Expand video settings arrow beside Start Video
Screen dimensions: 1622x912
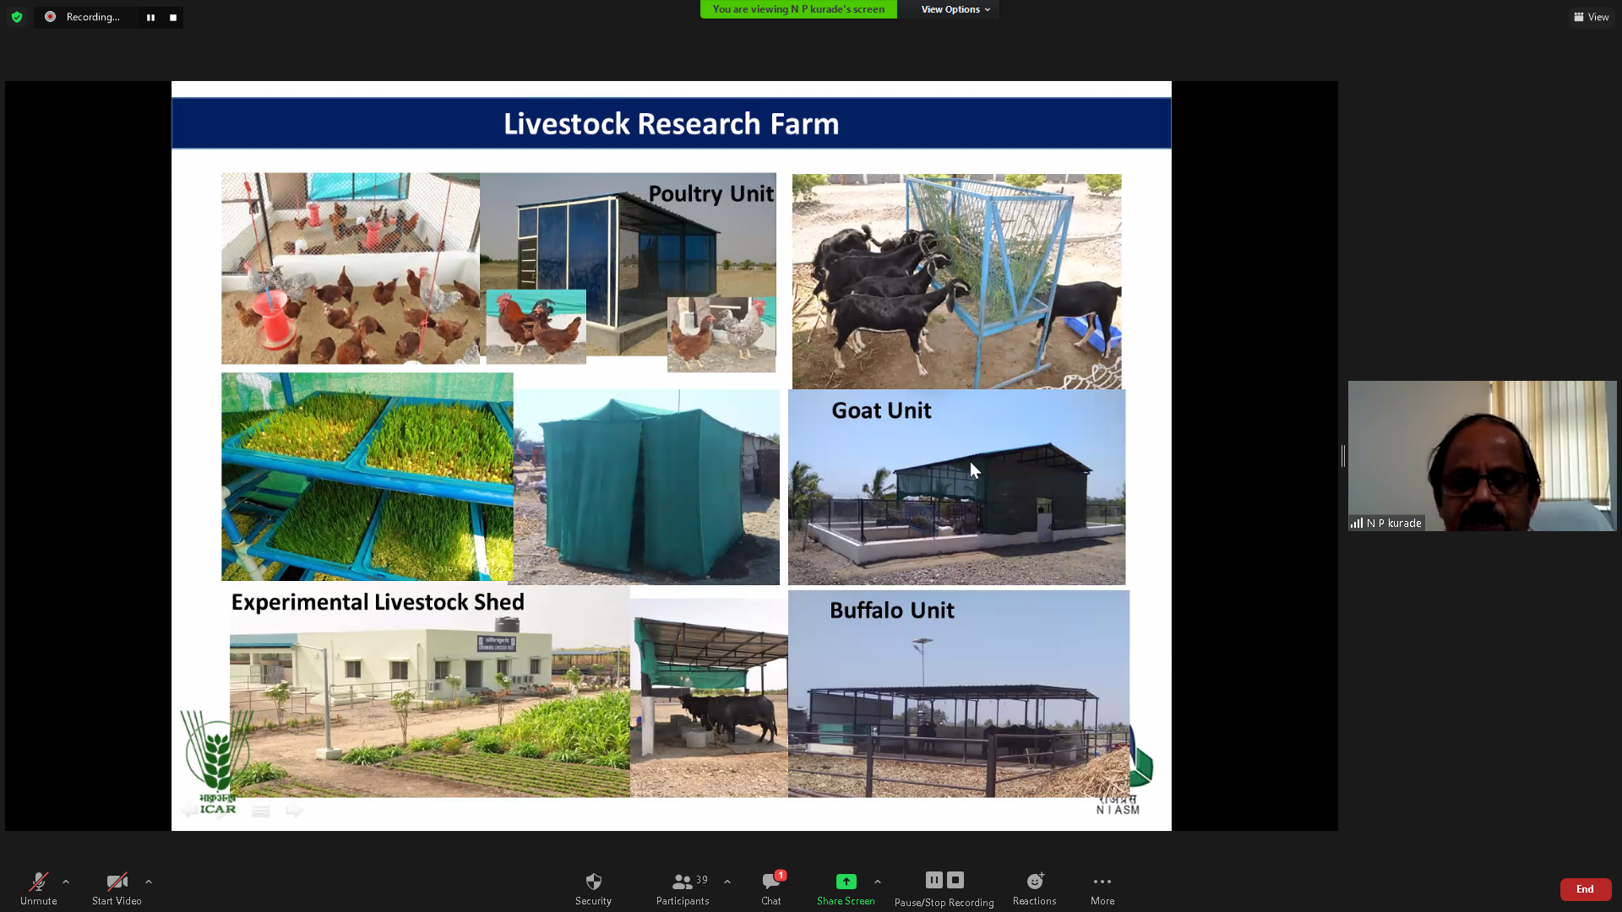click(x=149, y=882)
